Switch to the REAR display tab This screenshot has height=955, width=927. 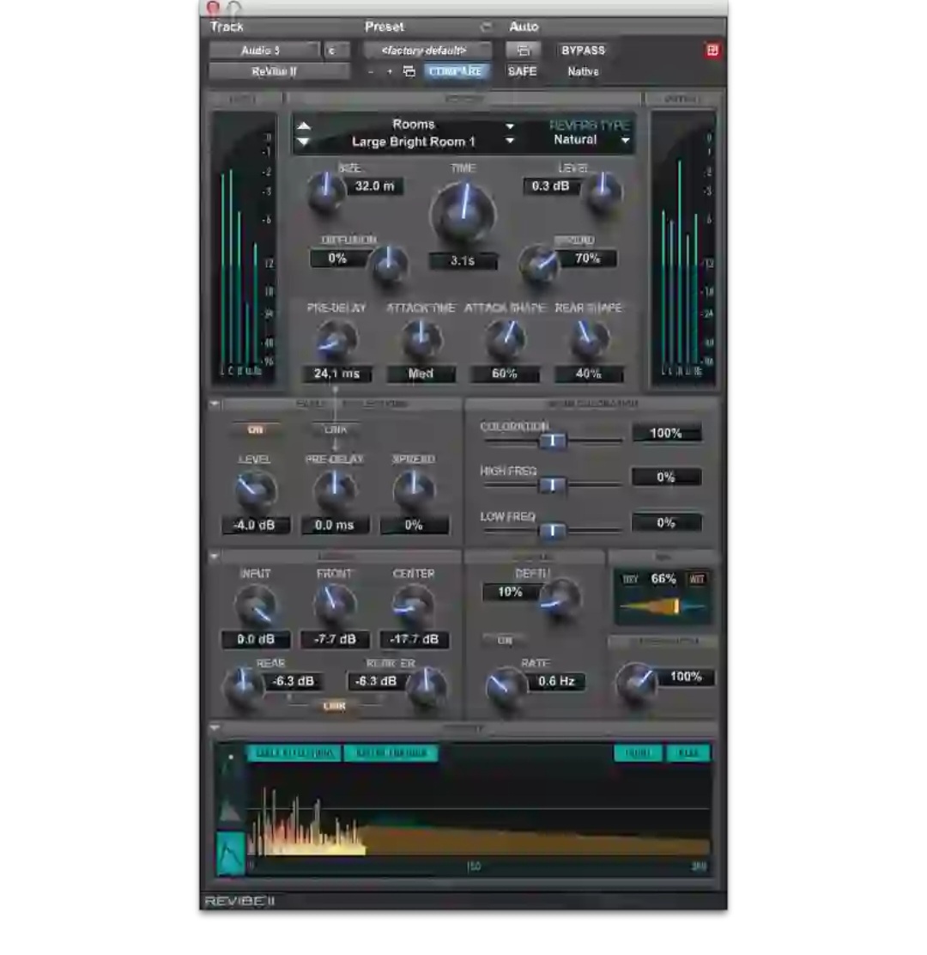click(688, 752)
